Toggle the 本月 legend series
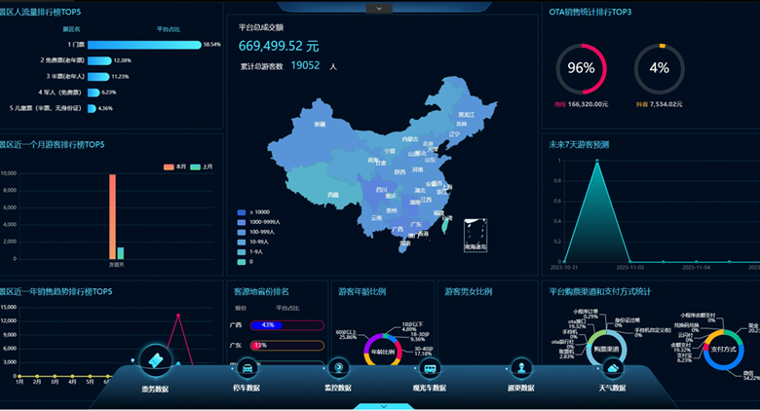760x411 pixels. (x=174, y=167)
